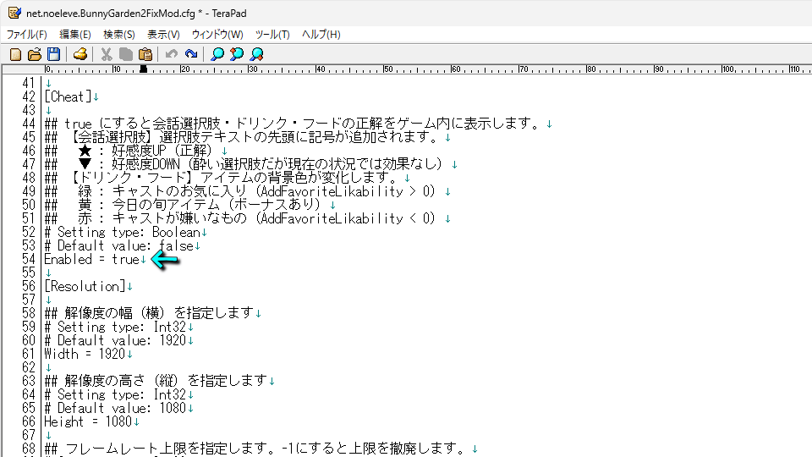The height and width of the screenshot is (457, 812).
Task: Click the Open file folder icon
Action: [x=35, y=54]
